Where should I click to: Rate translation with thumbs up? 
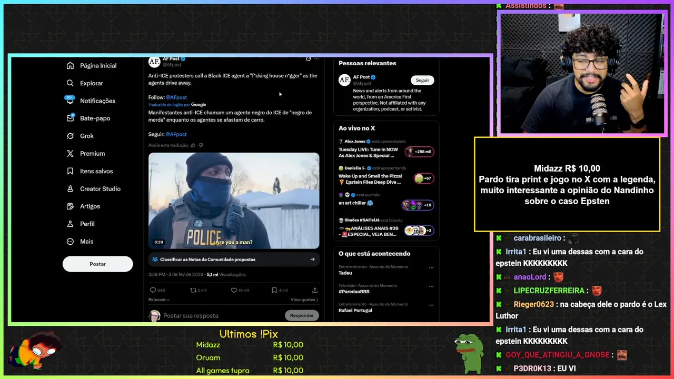point(193,145)
